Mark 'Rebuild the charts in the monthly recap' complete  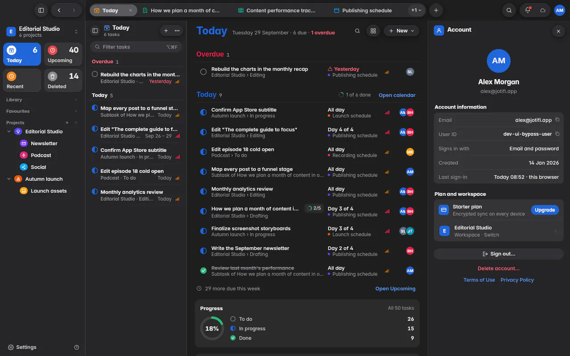pos(204,72)
